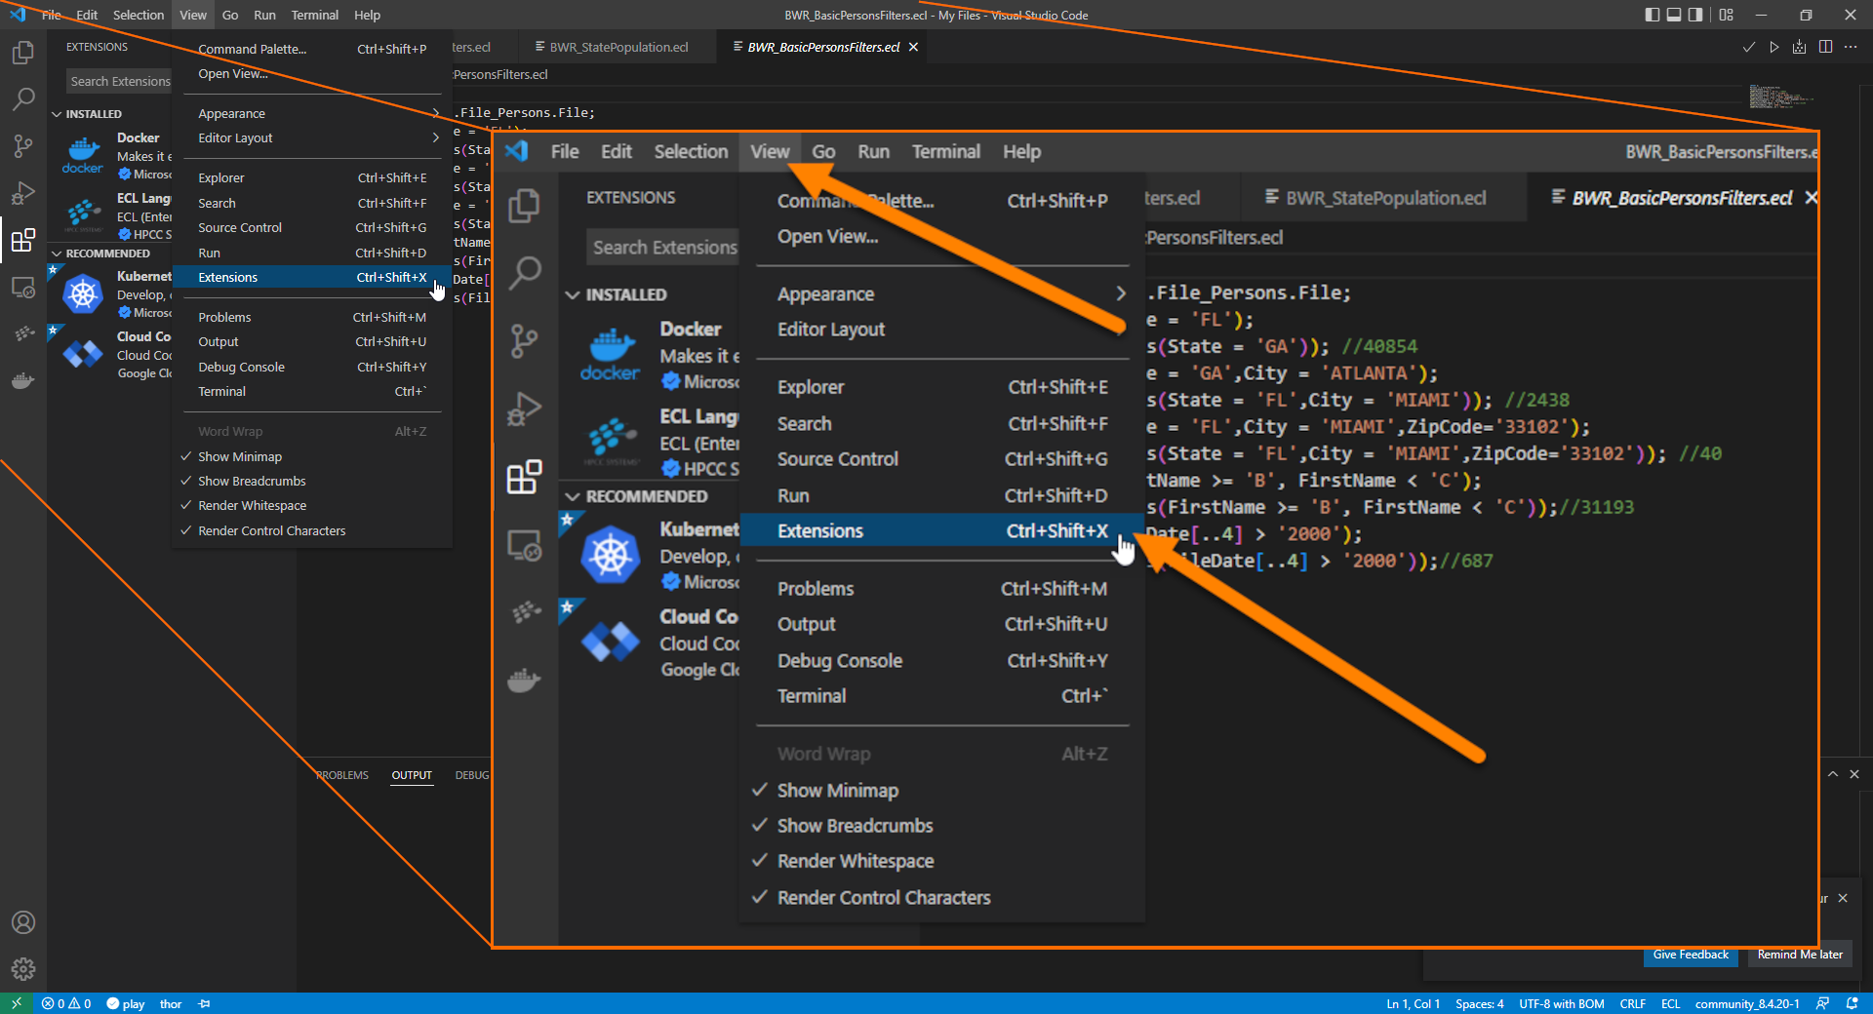Screen dimensions: 1873x1014
Task: Uncheck Render Control Characters
Action: [271, 530]
